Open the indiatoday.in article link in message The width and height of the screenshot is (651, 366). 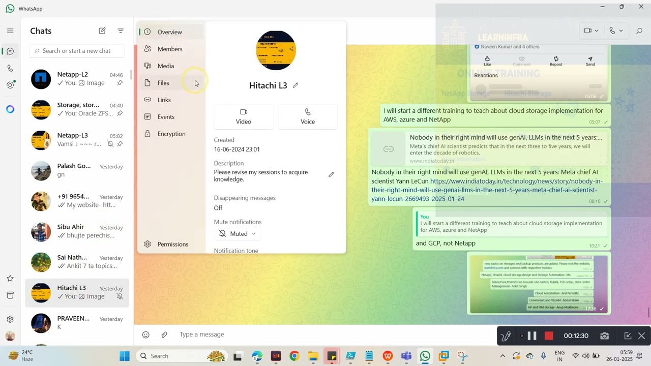(x=487, y=190)
